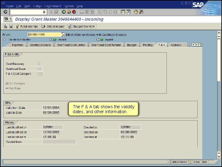222x167 pixels.
Task: Click the Previous Page icon
Action: pos(105,12)
